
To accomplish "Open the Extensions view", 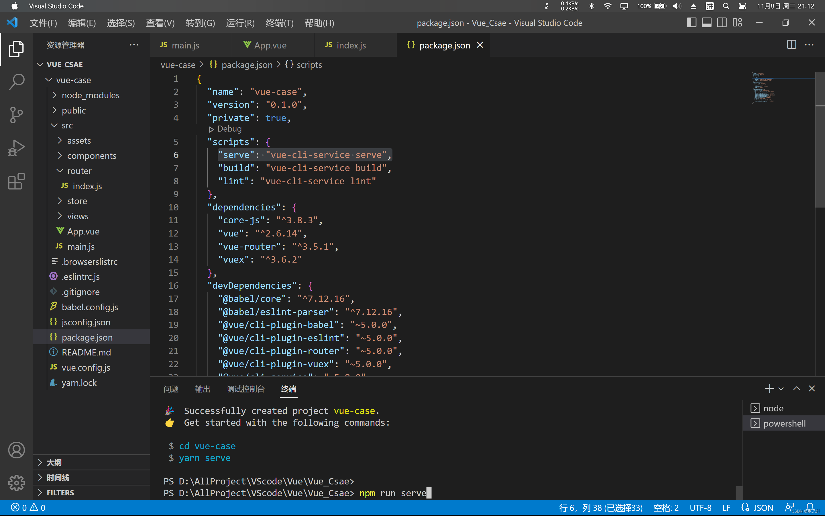I will tap(16, 181).
